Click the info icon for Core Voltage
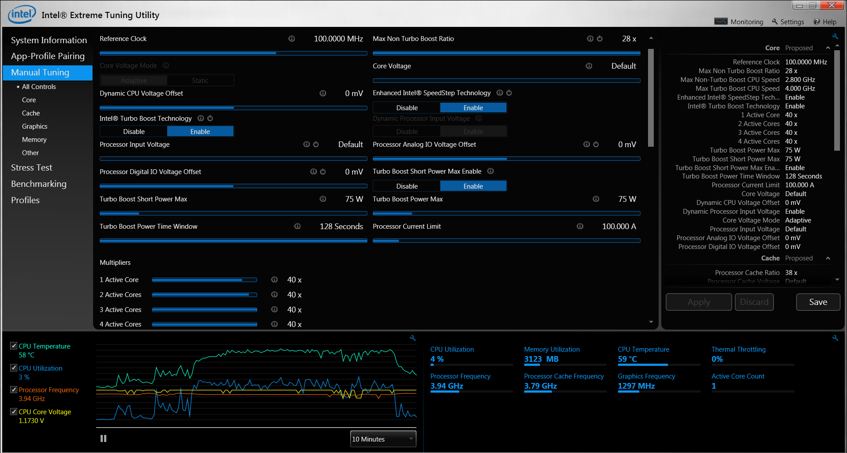Viewport: 847px width, 453px height. click(x=589, y=66)
